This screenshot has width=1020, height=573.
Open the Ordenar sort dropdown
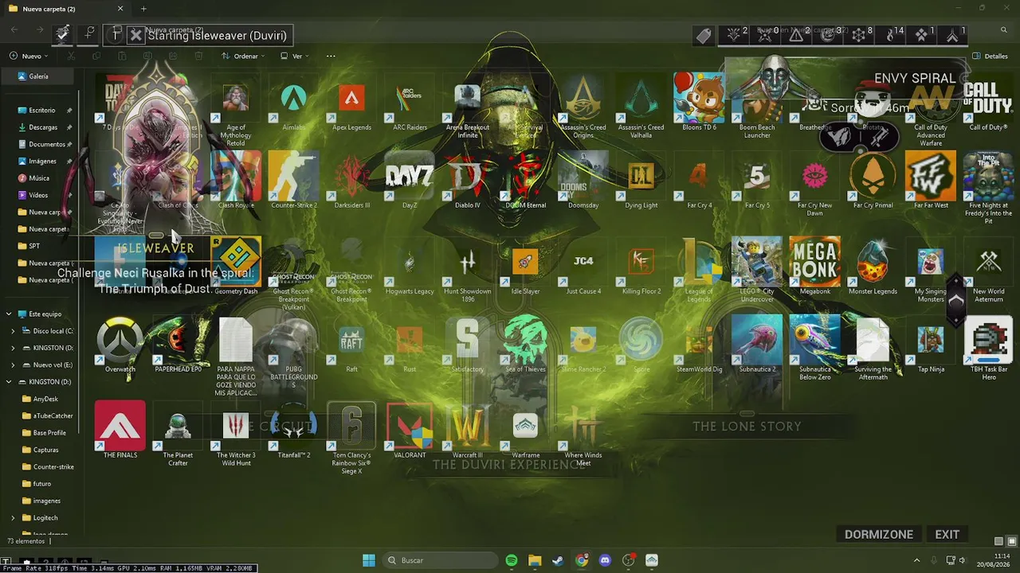[242, 57]
